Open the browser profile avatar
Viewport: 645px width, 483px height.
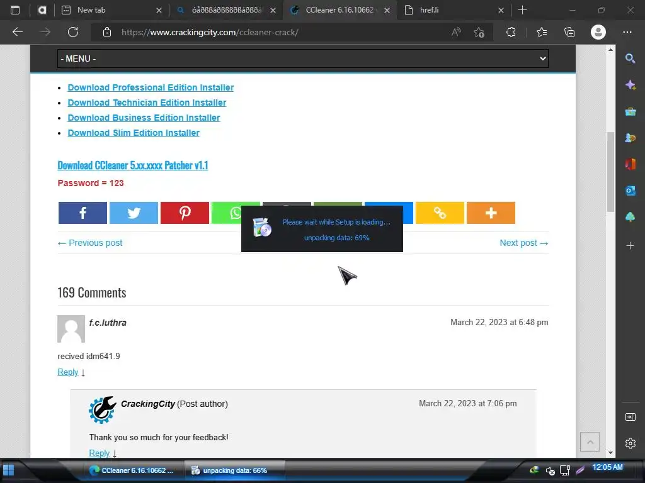click(598, 32)
